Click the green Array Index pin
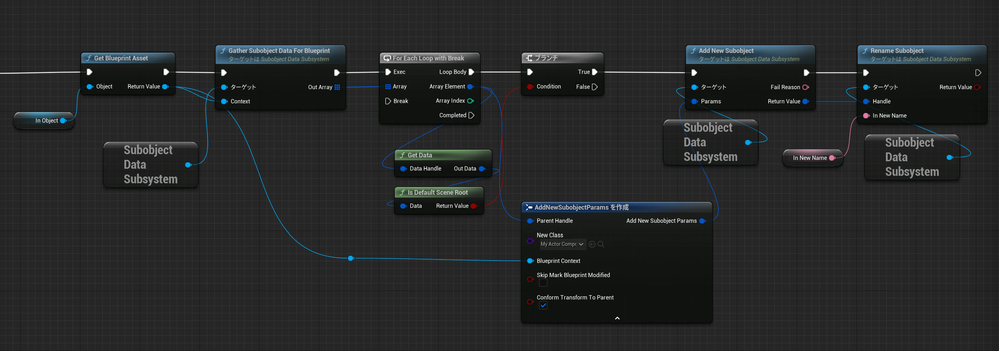Viewport: 999px width, 351px height. pyautogui.click(x=470, y=101)
